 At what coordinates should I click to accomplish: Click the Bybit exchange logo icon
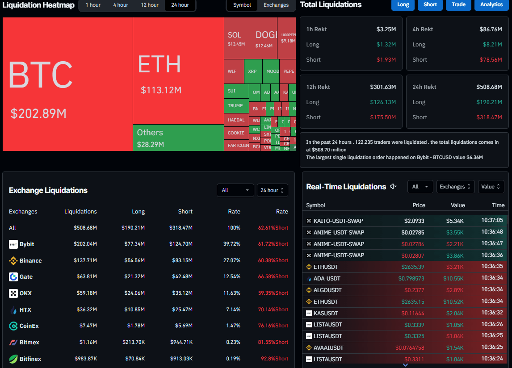[13, 244]
